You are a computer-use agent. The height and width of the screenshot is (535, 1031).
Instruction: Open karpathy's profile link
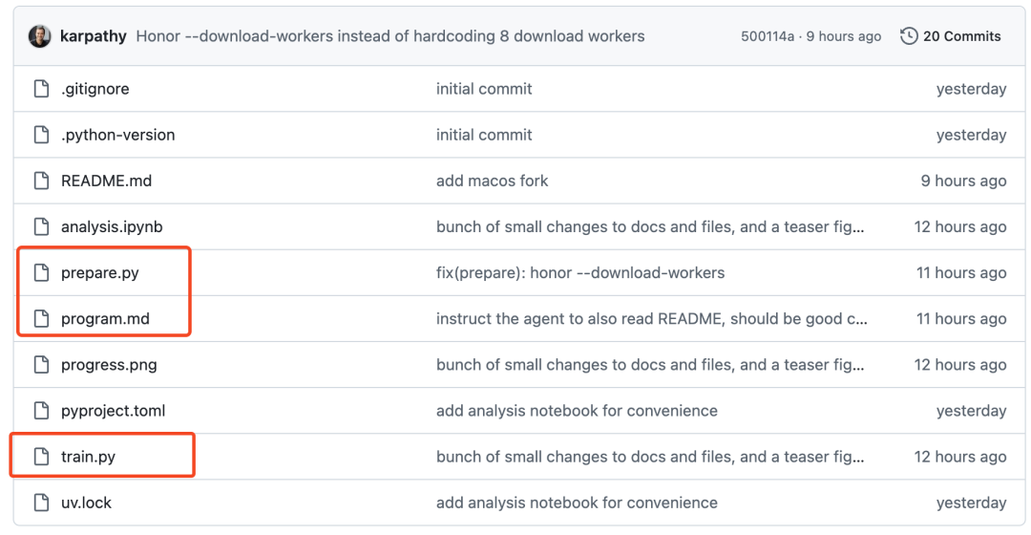click(94, 36)
